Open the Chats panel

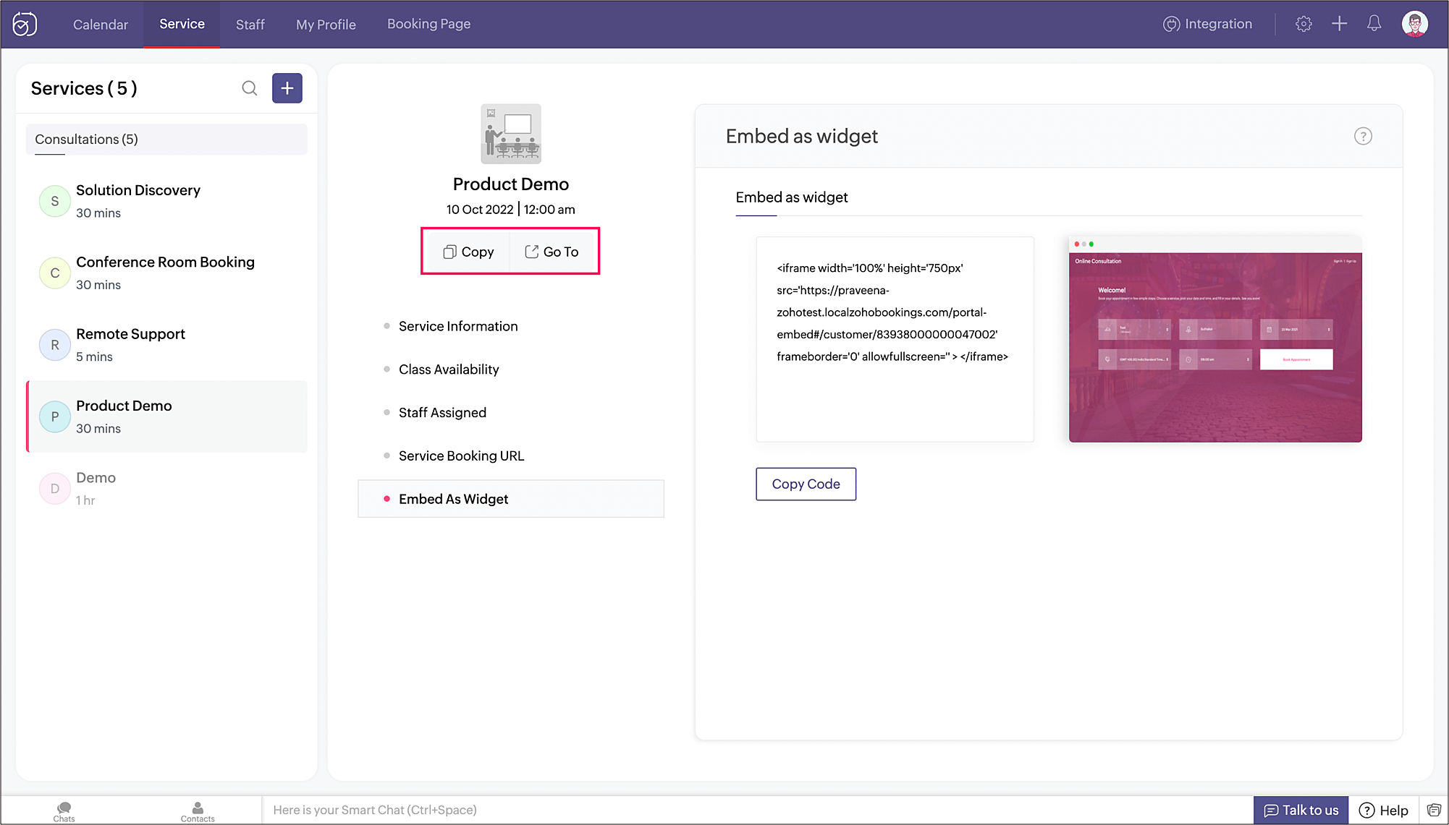click(64, 811)
